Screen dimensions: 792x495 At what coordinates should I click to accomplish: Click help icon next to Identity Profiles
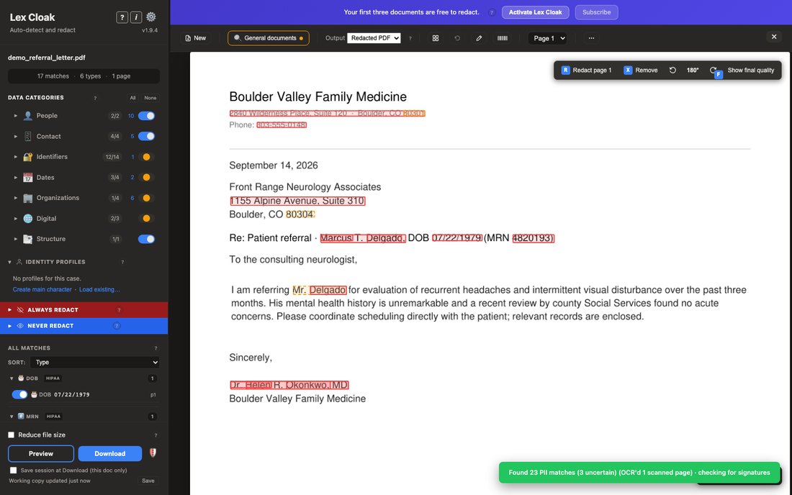(122, 262)
